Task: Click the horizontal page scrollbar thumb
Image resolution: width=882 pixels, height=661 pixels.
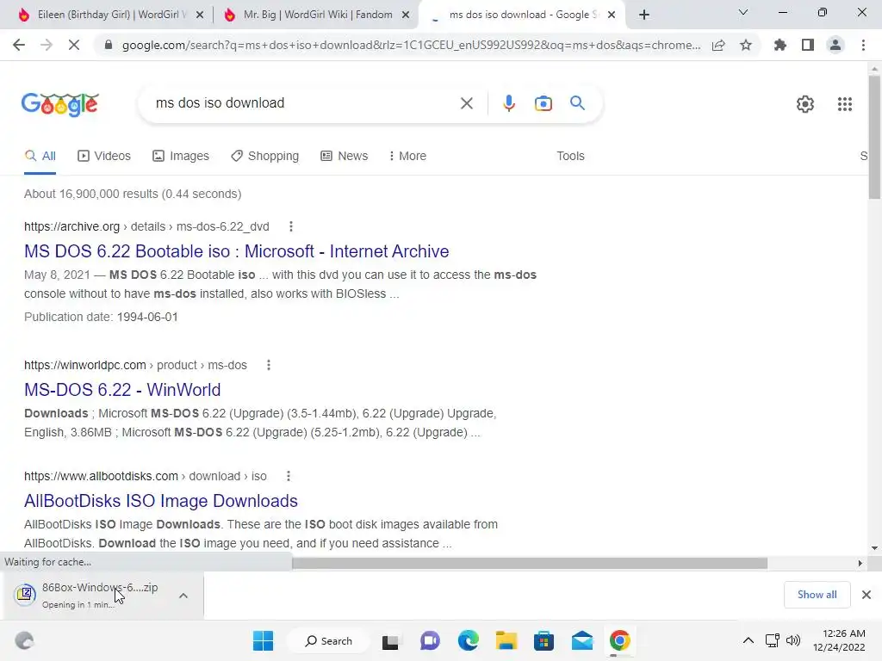Action: coord(530,563)
